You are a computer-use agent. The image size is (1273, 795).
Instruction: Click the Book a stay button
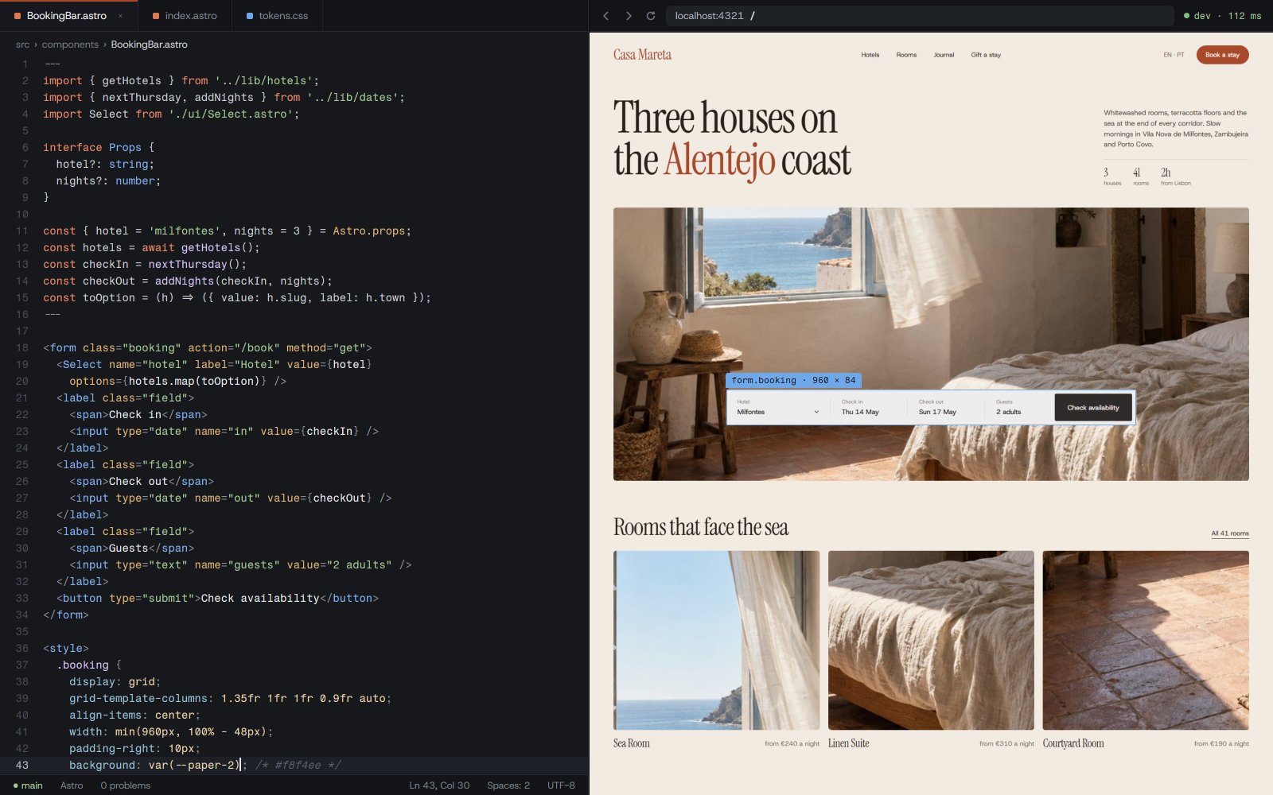pyautogui.click(x=1222, y=55)
